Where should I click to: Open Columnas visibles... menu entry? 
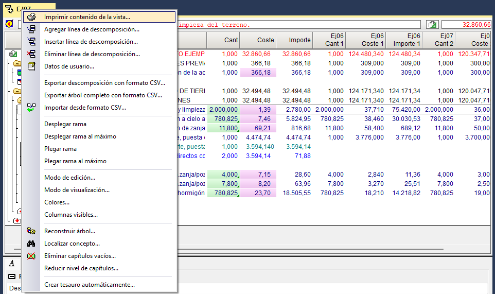click(x=71, y=215)
